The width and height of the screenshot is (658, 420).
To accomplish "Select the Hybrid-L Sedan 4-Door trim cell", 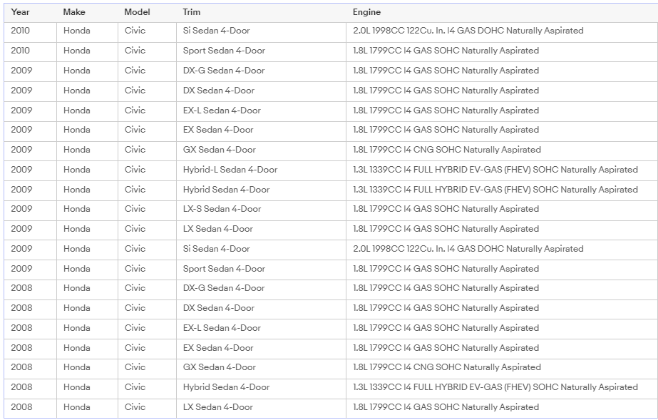I will tap(230, 170).
